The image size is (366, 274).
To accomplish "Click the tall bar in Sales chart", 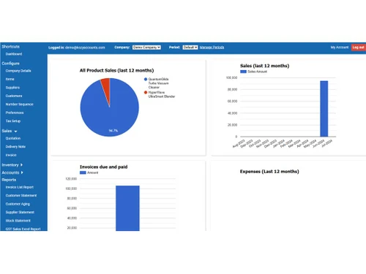I will (x=324, y=109).
